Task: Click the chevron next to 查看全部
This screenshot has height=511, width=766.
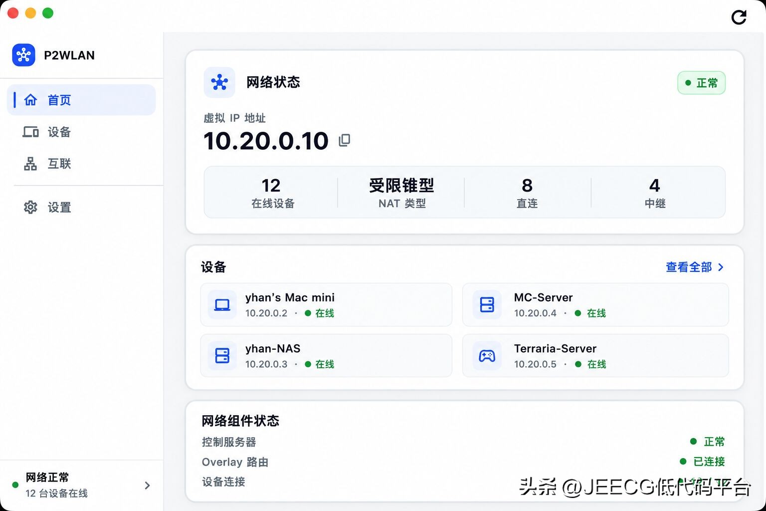Action: 721,267
